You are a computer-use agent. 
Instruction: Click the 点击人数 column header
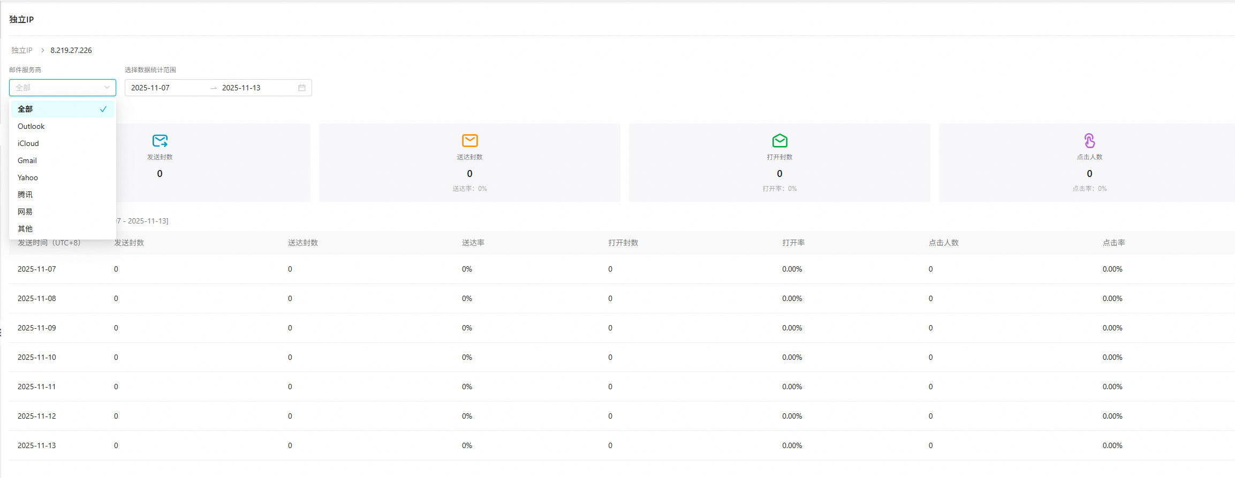click(944, 243)
